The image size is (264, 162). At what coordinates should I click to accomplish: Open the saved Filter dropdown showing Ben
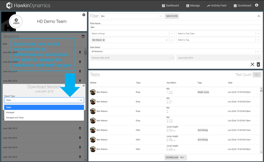click(x=131, y=16)
